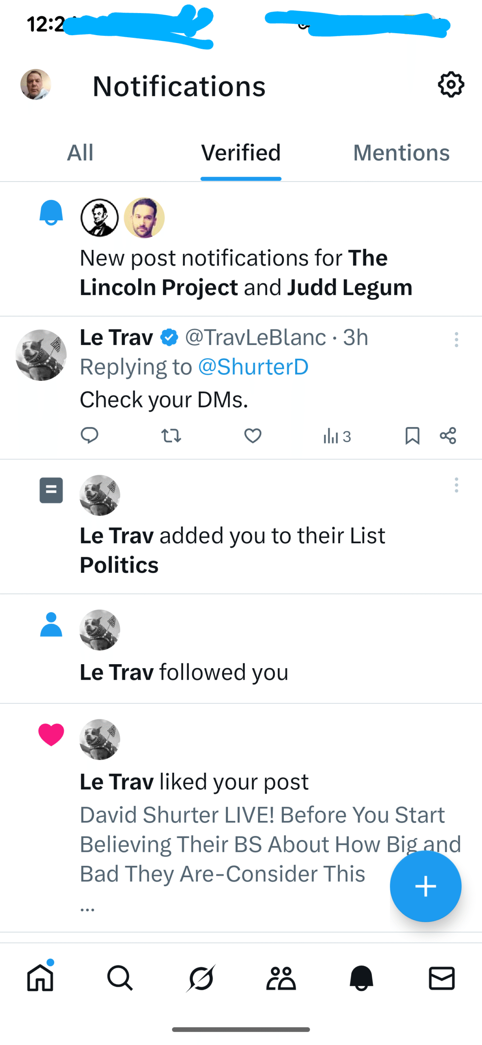Select the Verified tab
482x1045 pixels.
point(241,153)
